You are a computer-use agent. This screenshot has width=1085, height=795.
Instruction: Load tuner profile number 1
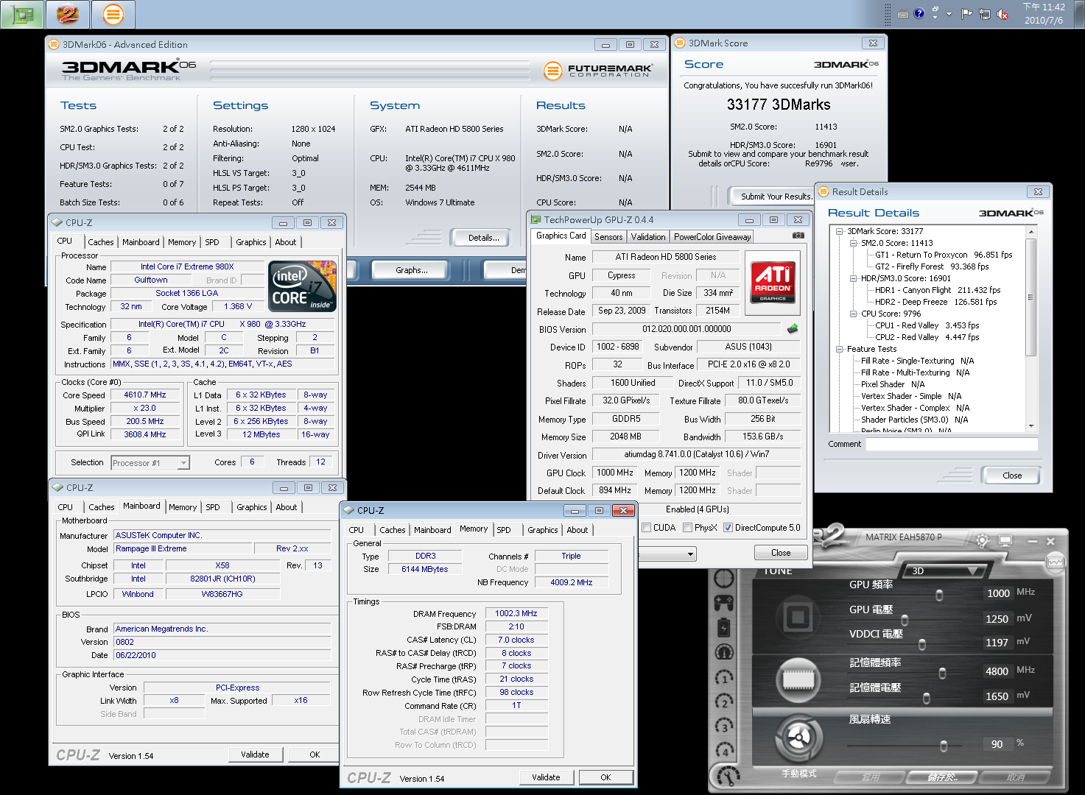click(724, 676)
